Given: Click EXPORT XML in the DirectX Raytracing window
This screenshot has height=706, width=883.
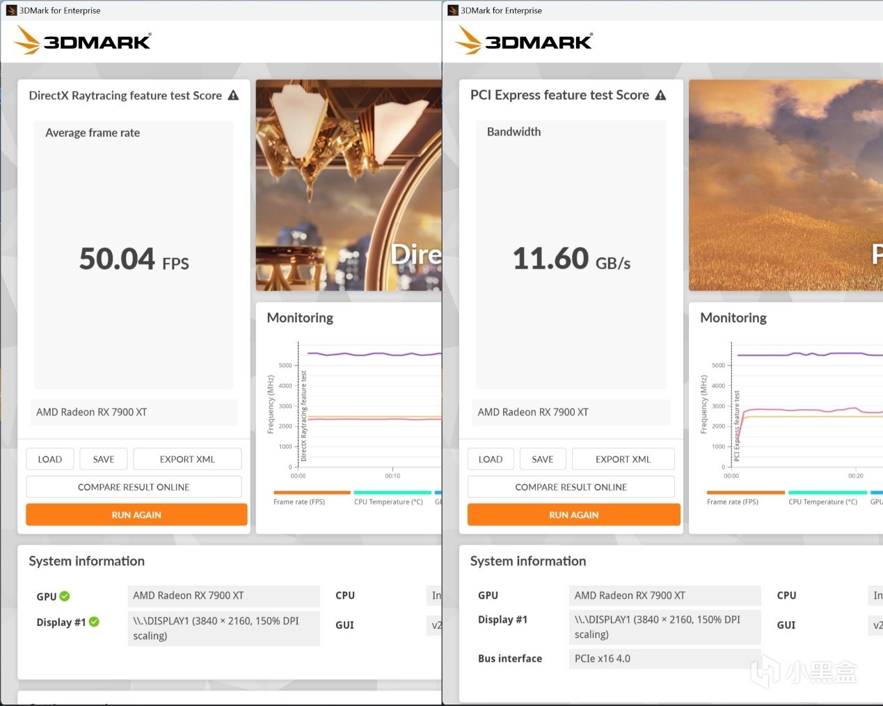Looking at the screenshot, I should tap(187, 459).
